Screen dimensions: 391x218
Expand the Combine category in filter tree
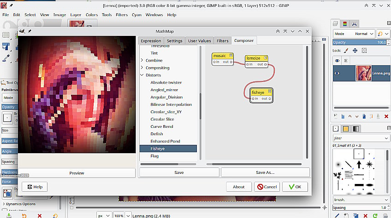click(x=142, y=60)
